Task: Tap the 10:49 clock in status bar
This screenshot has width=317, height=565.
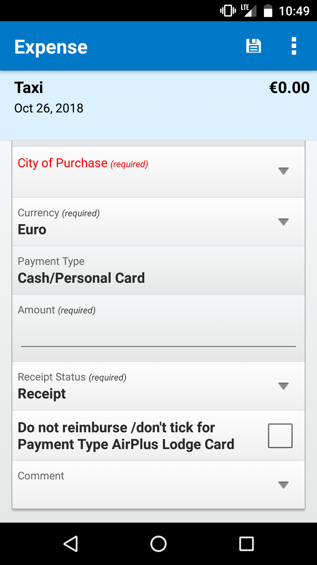Action: [x=294, y=11]
